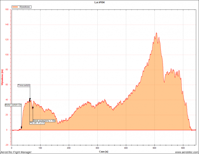Click the 160 tick on the y-axis
This screenshot has height=154, width=199.
point(7,10)
